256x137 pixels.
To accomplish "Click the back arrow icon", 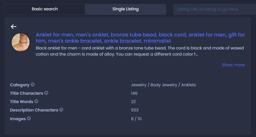I will (x=13, y=26).
